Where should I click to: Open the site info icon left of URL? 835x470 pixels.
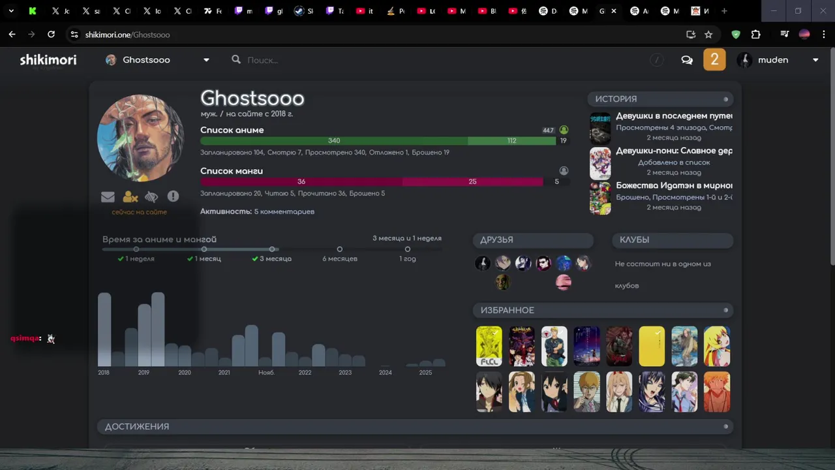click(74, 35)
